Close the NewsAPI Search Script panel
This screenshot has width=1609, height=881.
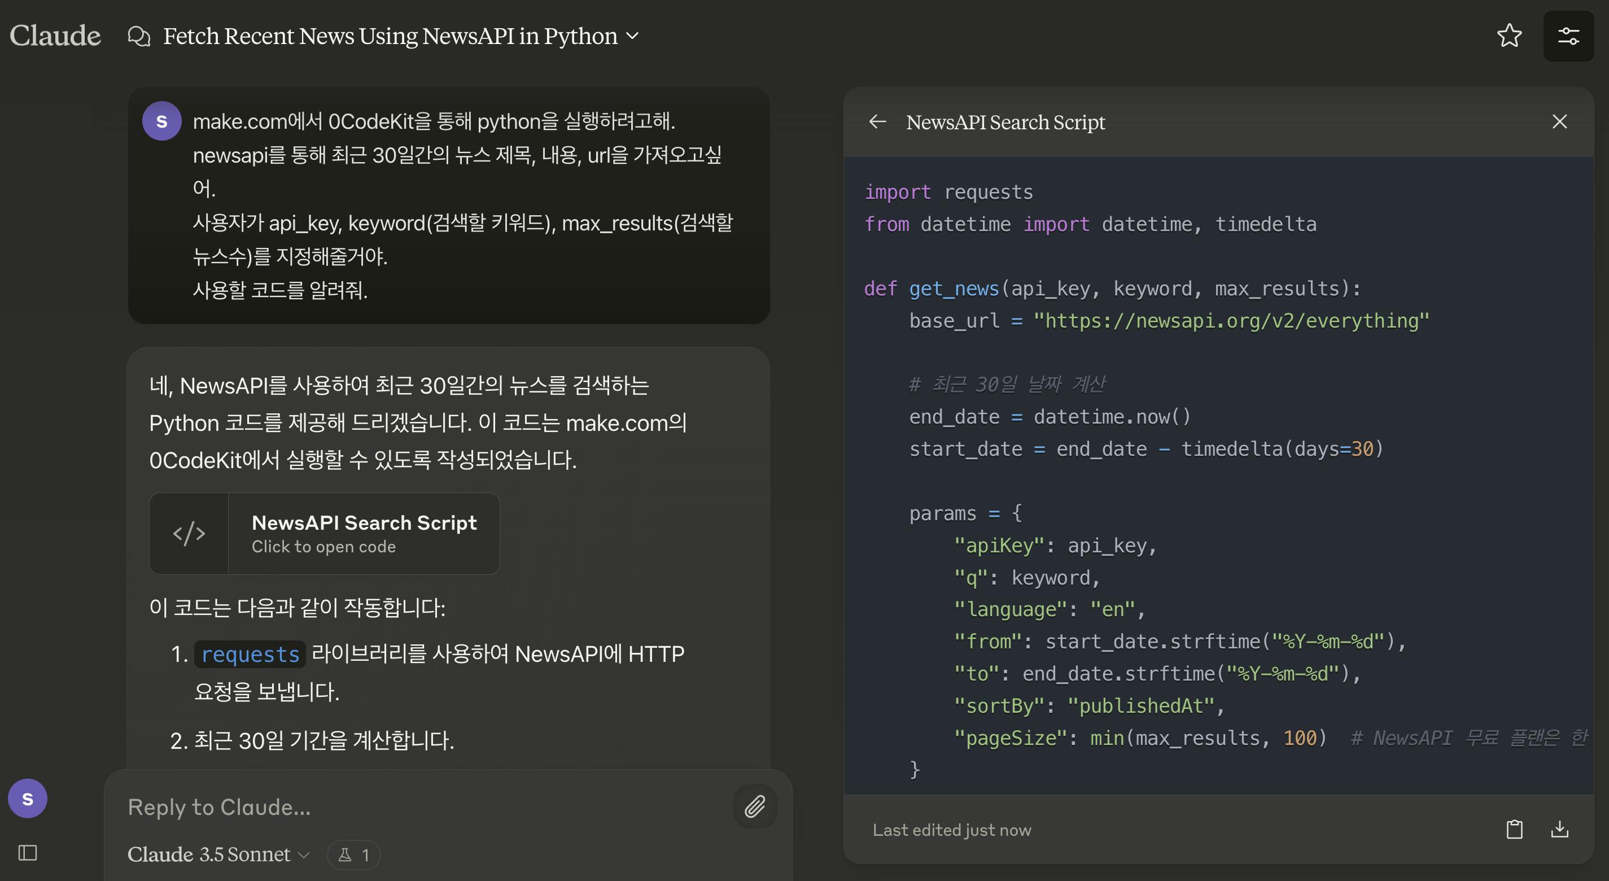1560,122
